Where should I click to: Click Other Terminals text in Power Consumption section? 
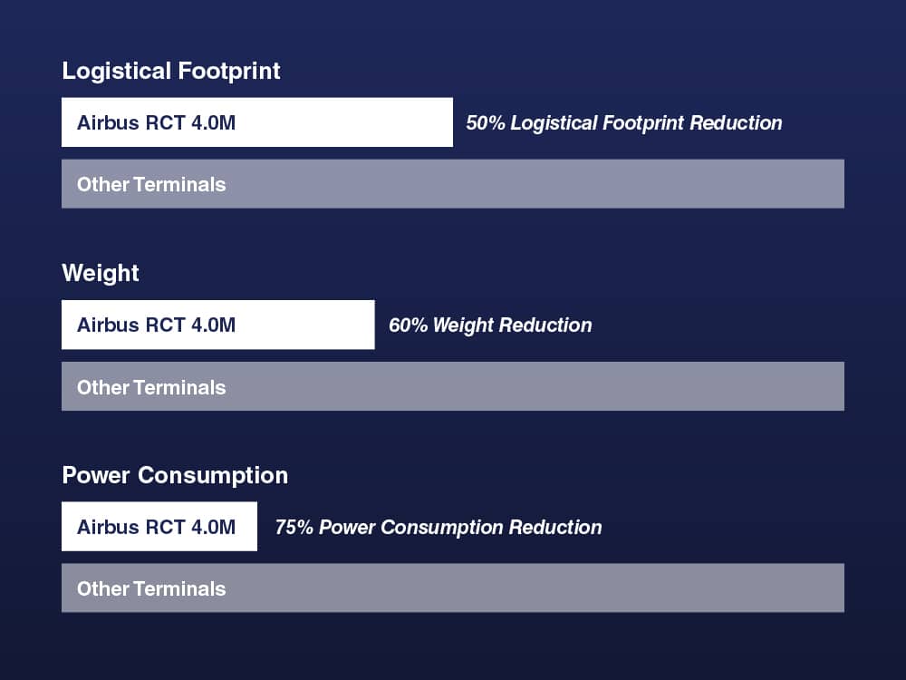point(151,589)
